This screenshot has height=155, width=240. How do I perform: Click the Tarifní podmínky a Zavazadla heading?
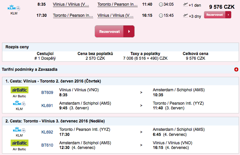[29, 69]
